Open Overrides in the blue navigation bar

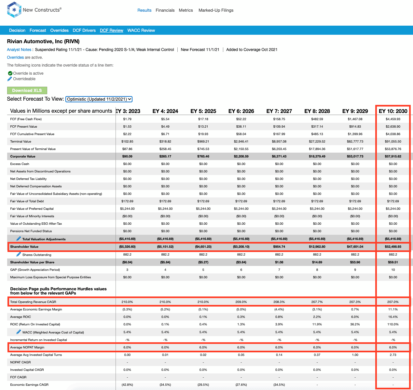(x=59, y=31)
